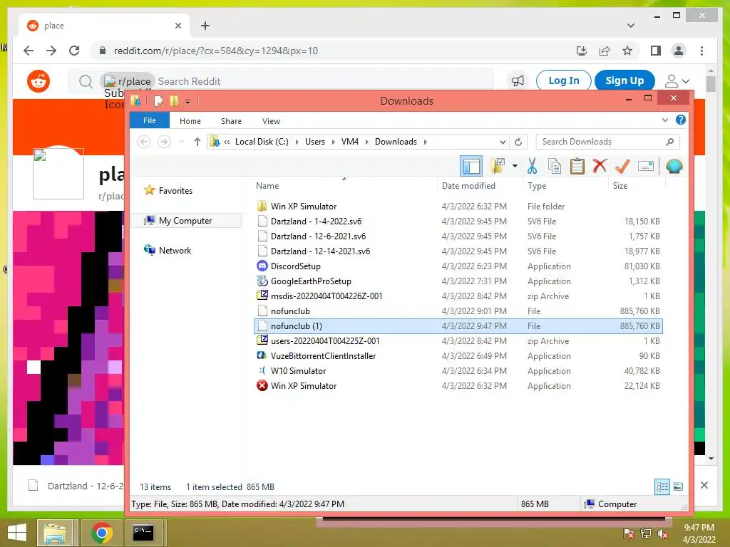
Task: Click the Classic Shell settings icon
Action: [674, 166]
